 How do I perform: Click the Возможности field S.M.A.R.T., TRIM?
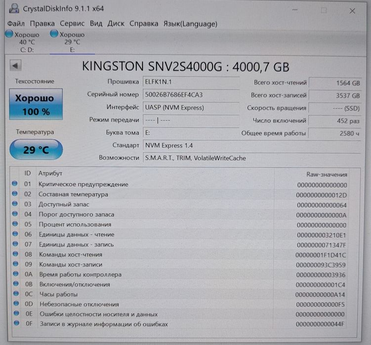(x=252, y=158)
